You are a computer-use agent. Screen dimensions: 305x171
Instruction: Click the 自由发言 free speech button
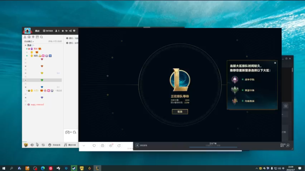pyautogui.click(x=54, y=145)
